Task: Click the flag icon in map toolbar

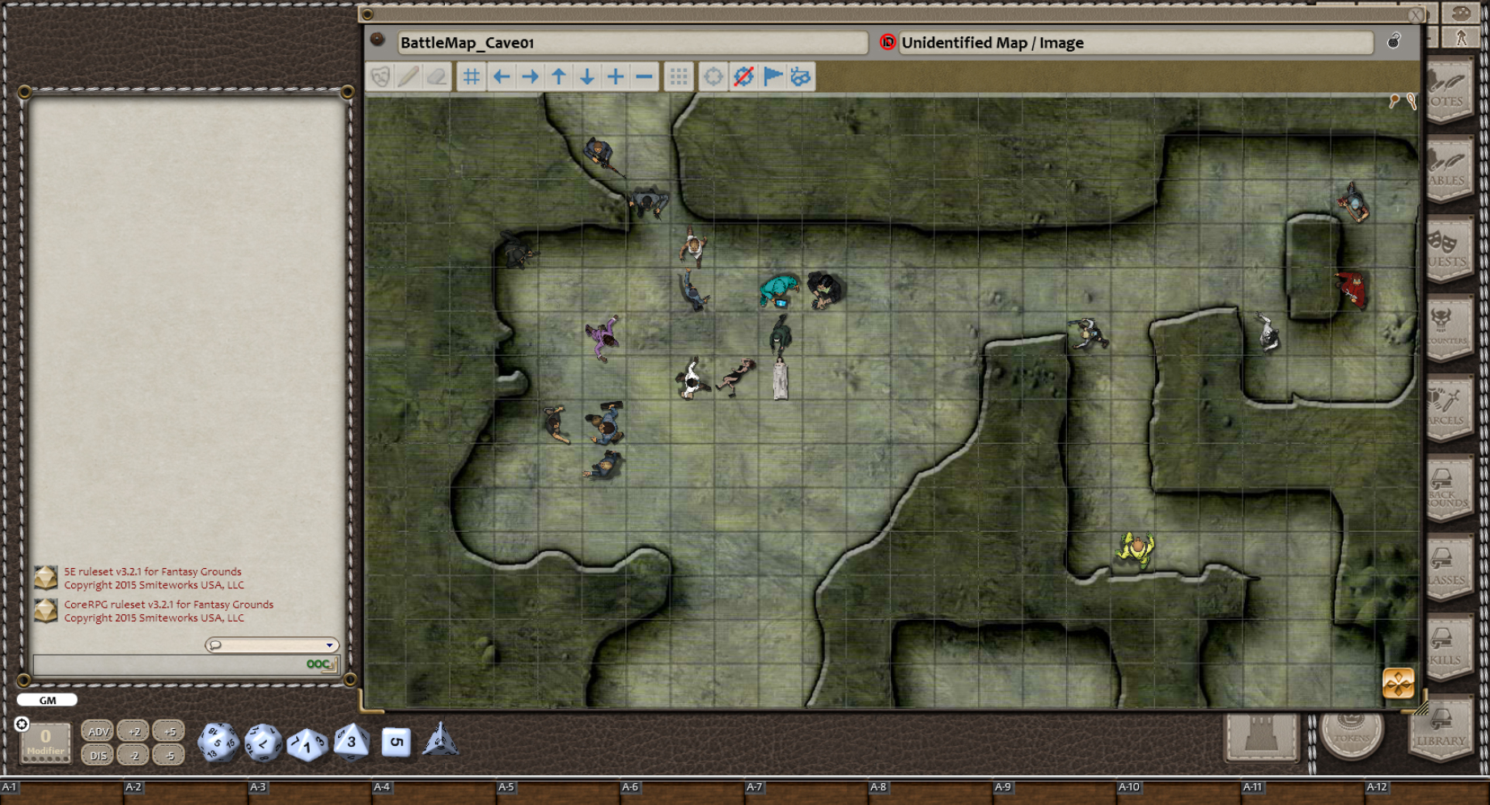Action: coord(773,77)
